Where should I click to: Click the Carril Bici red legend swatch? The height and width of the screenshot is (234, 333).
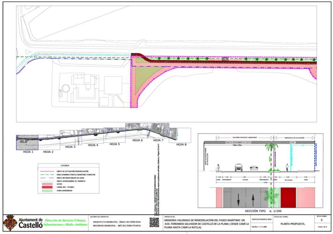click(x=47, y=188)
